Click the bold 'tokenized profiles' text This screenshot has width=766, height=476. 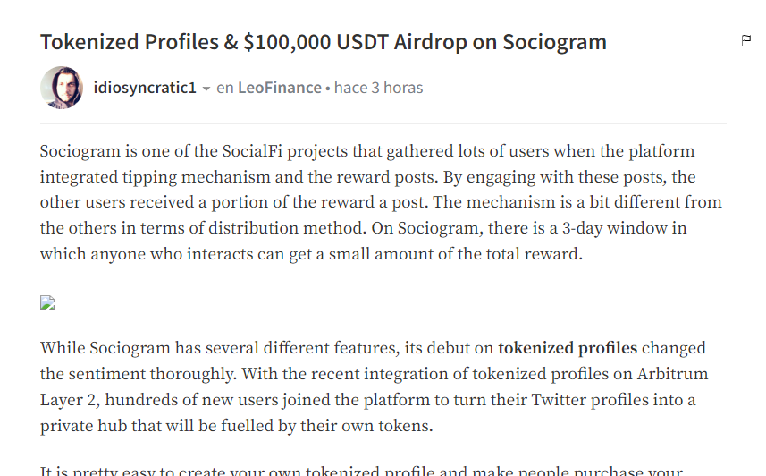click(568, 348)
